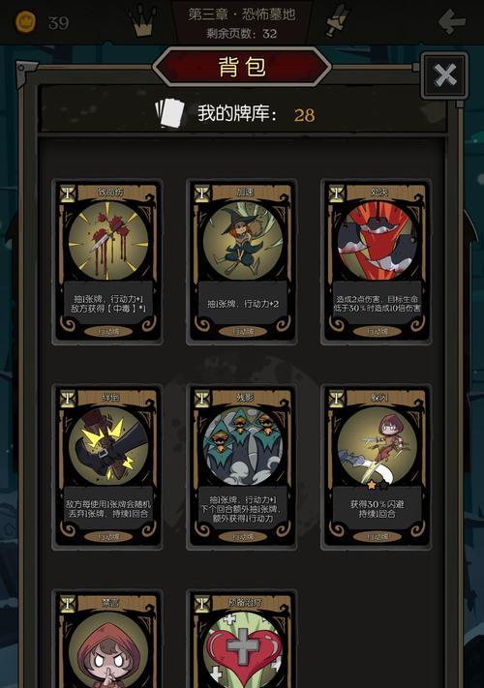Tap 行动牌 label on 加速 card

pyautogui.click(x=243, y=331)
